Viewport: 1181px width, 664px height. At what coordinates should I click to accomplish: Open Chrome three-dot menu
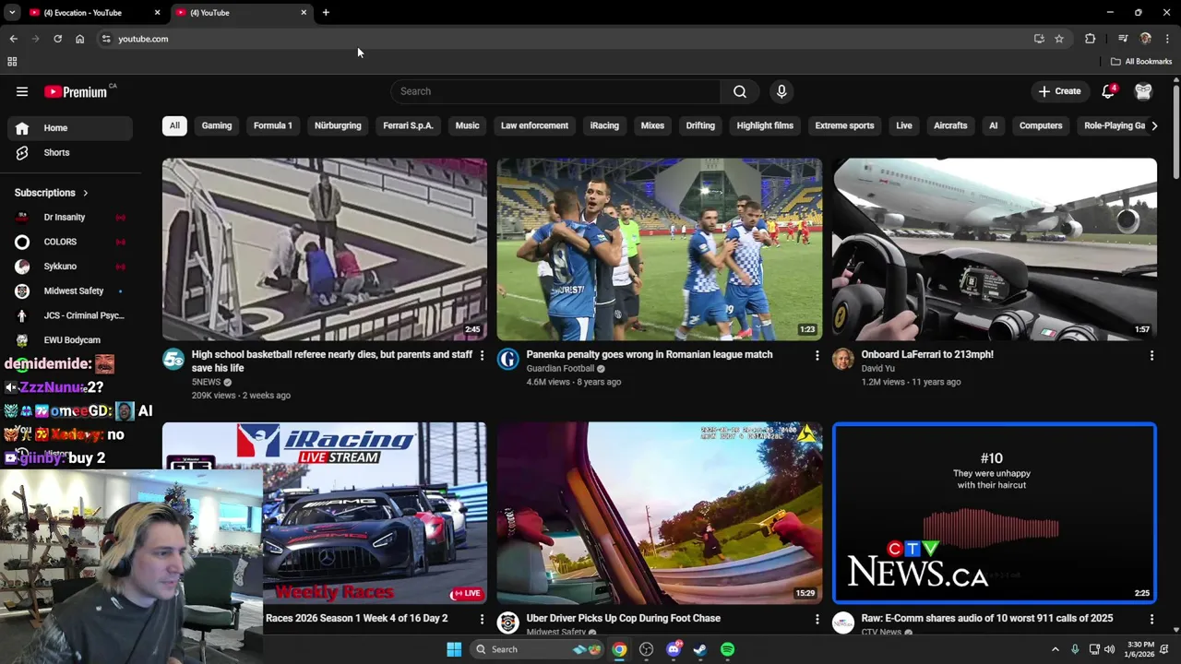(x=1167, y=39)
